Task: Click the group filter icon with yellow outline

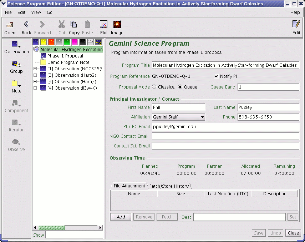Action: coord(98,42)
